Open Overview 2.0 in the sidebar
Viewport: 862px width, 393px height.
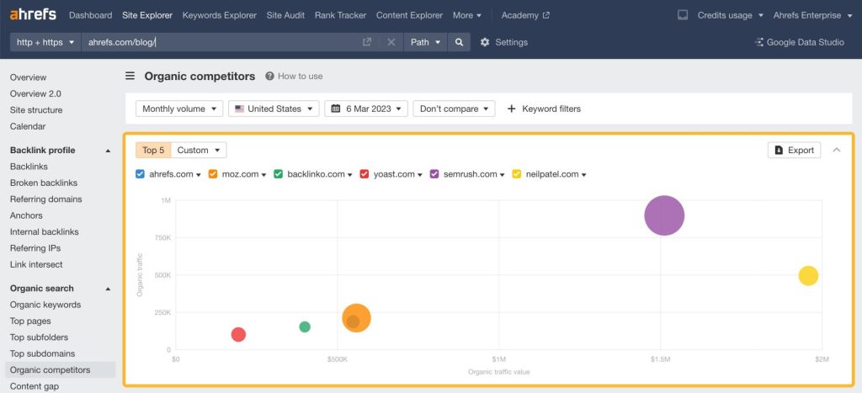point(35,93)
